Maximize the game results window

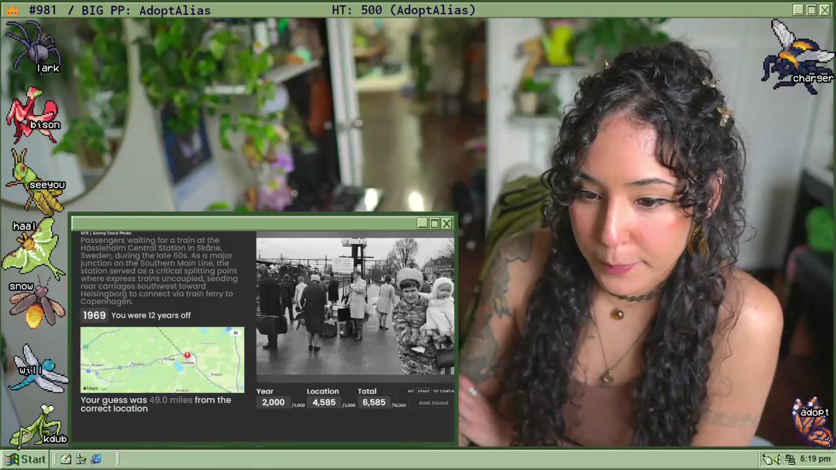click(434, 224)
